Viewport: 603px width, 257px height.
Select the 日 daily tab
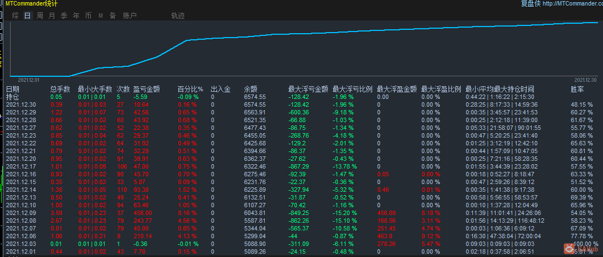27,15
